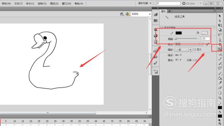Enable the 提示 hinting checkbox
The image size is (224, 126).
[x=195, y=50]
